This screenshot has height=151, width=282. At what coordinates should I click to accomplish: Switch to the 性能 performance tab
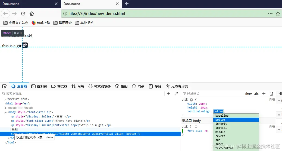point(121,86)
